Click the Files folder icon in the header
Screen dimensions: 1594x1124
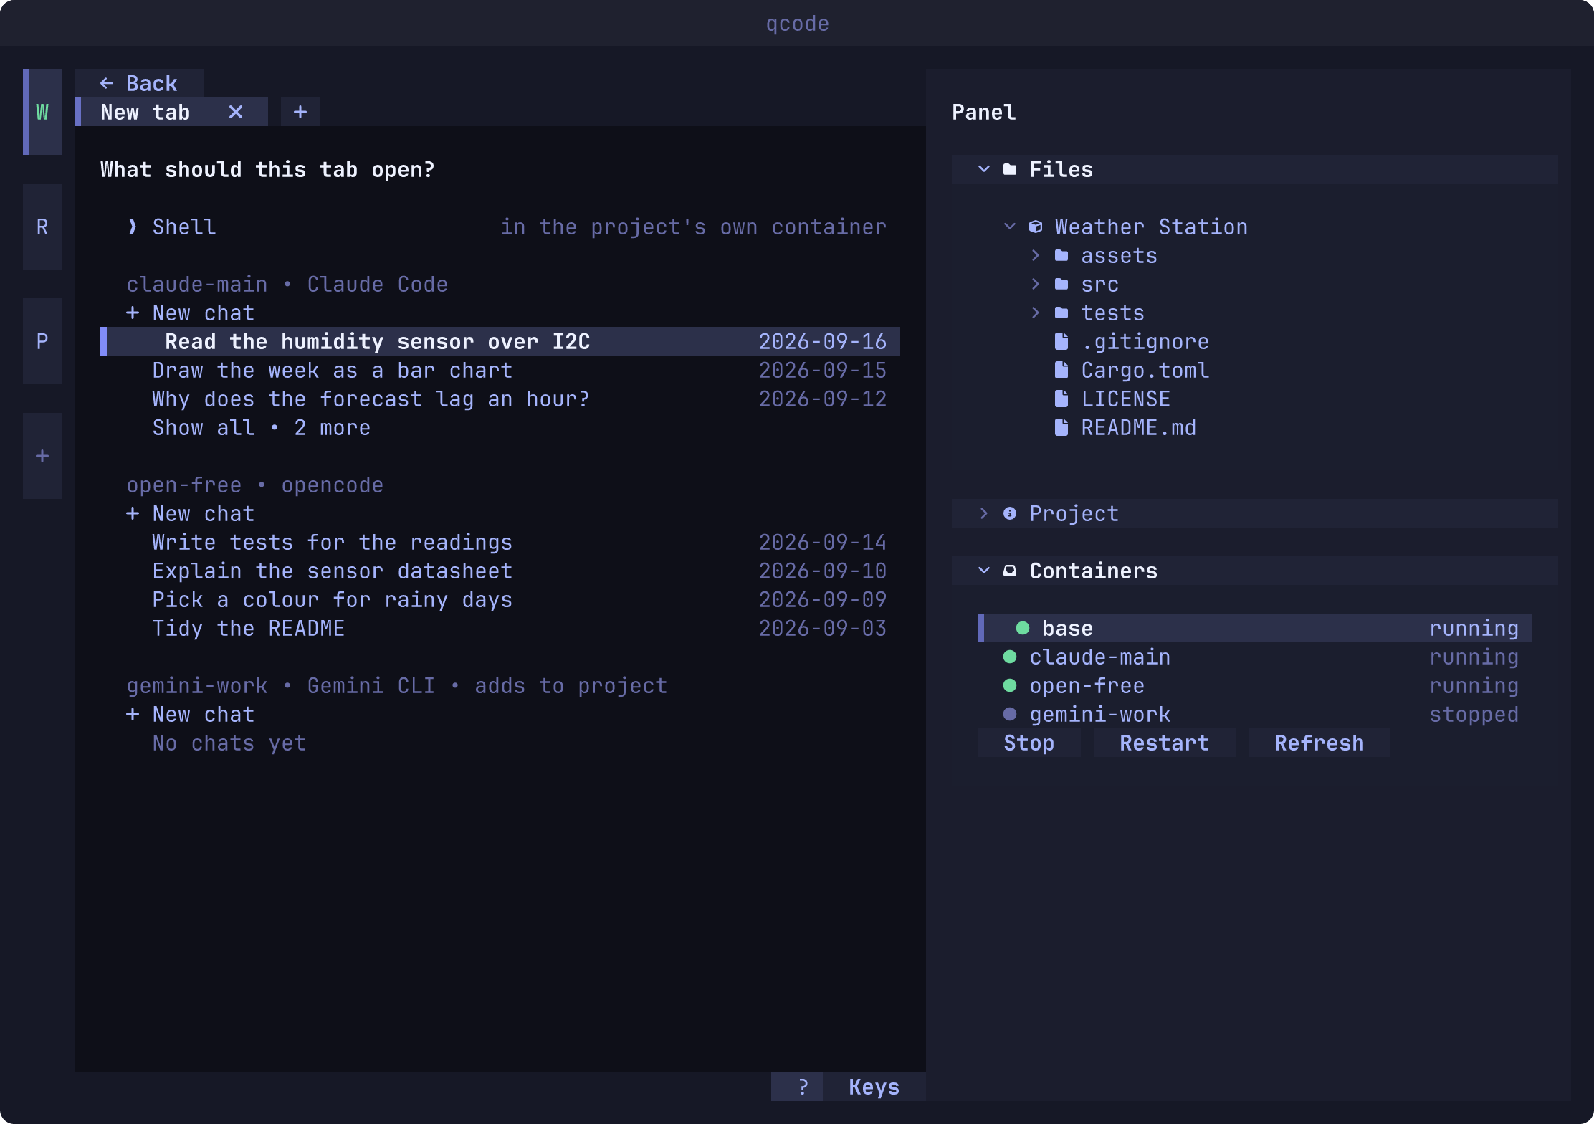point(1010,169)
